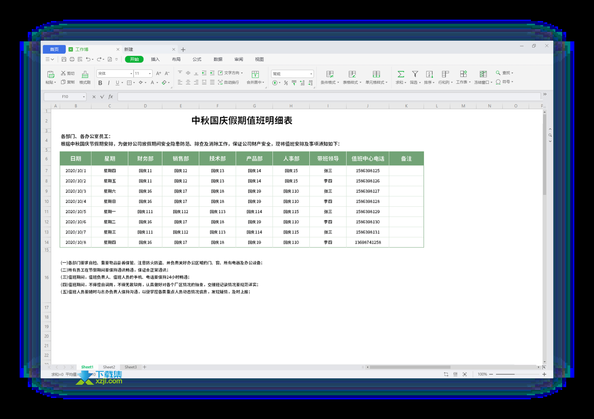Open the number format dropdown (常规)

(311, 74)
